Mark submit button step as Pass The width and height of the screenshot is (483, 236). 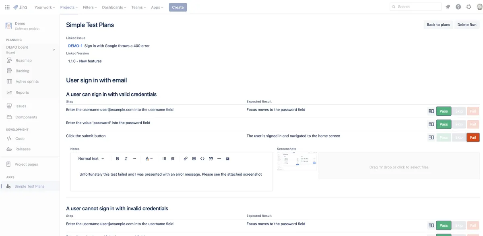coord(444,137)
